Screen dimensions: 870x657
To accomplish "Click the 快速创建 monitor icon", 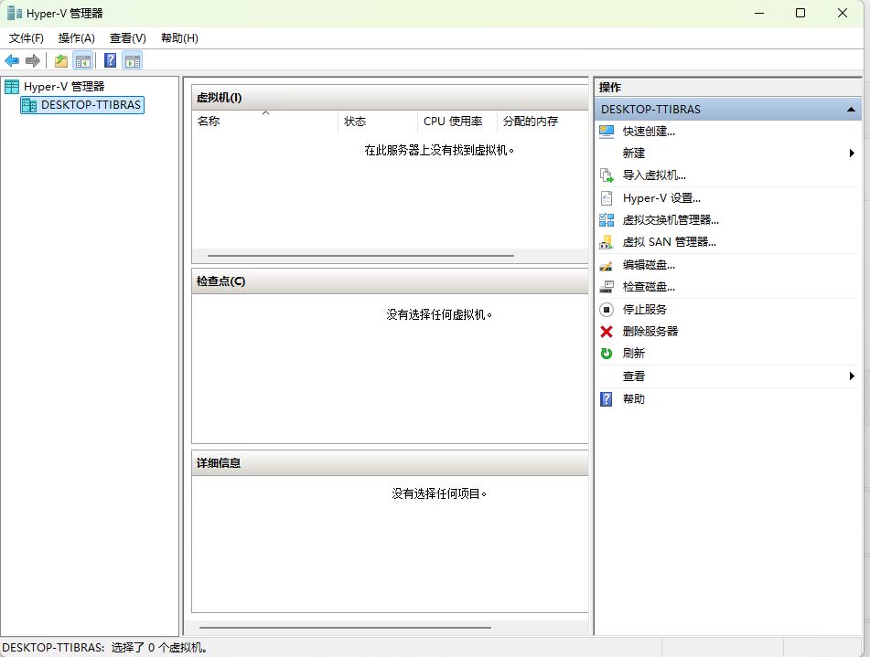I will [607, 132].
